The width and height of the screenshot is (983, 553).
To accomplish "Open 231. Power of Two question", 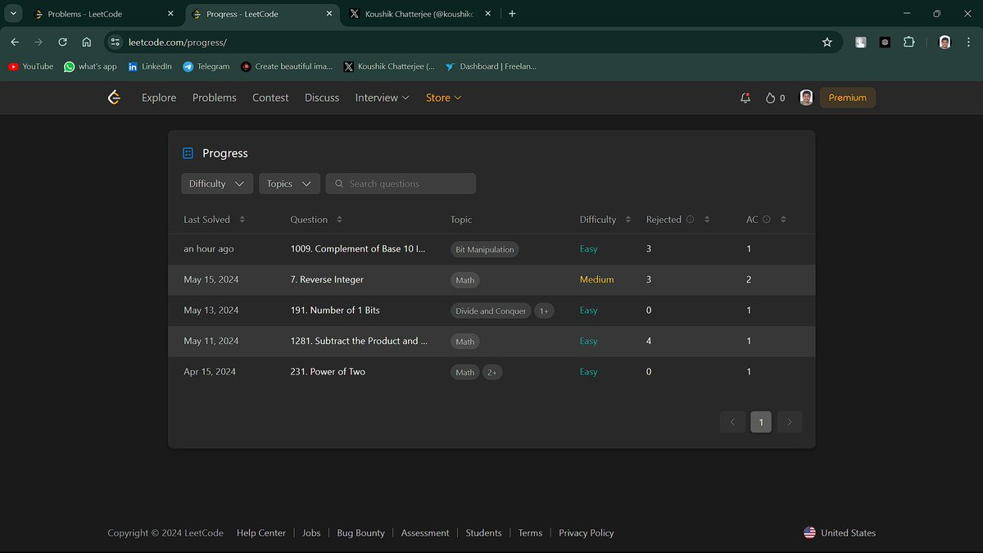I will (328, 372).
